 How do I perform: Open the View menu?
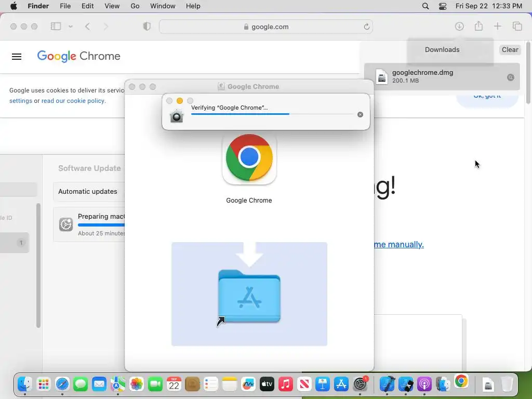pos(112,6)
